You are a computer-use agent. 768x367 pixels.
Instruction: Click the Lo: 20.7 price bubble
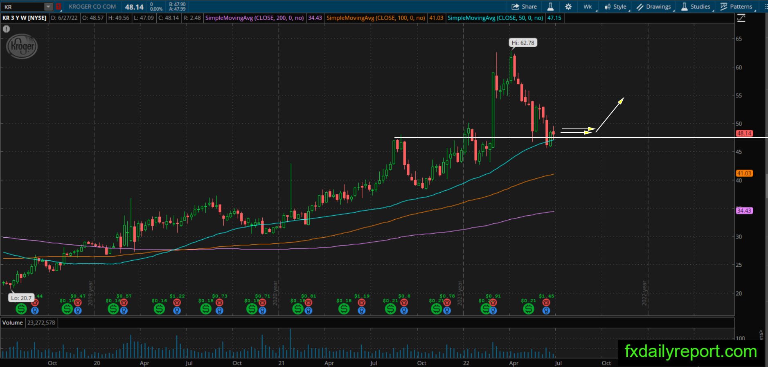(x=20, y=298)
